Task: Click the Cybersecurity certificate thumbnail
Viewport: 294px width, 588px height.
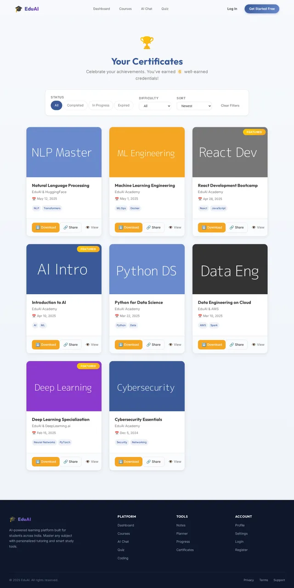Action: 147,386
